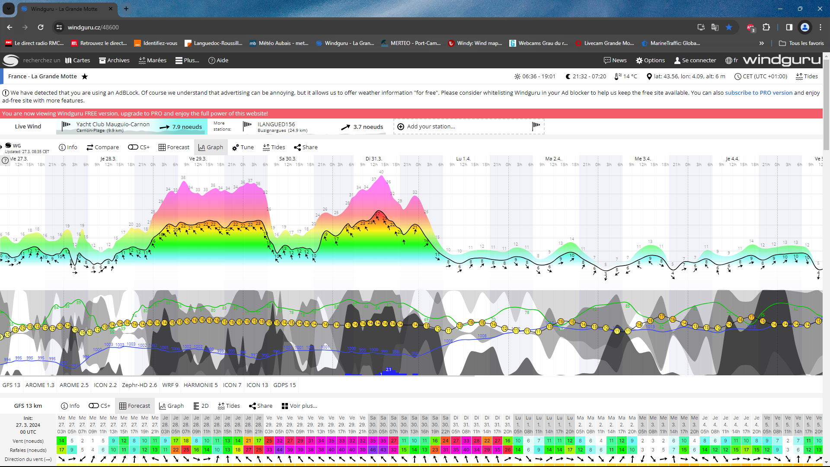The image size is (830, 467).
Task: Click the question mark help icon beside dates
Action: pos(5,160)
